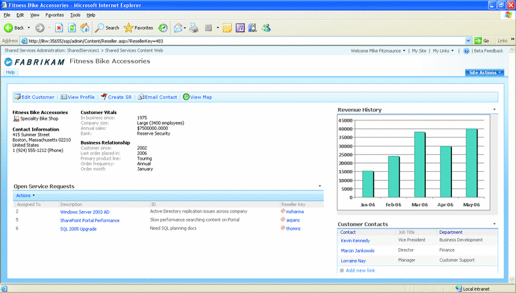Open Marcin Jankowski contact
The width and height of the screenshot is (516, 293).
[357, 251]
